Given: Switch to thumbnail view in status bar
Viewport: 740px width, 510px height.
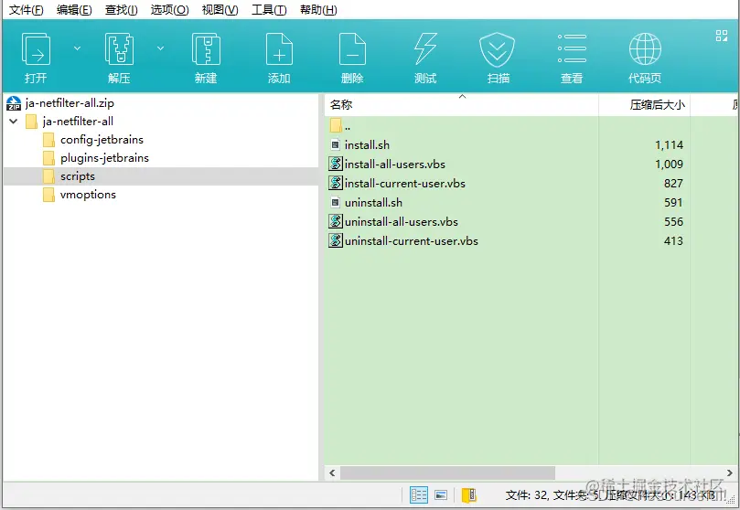Looking at the screenshot, I should coord(441,494).
